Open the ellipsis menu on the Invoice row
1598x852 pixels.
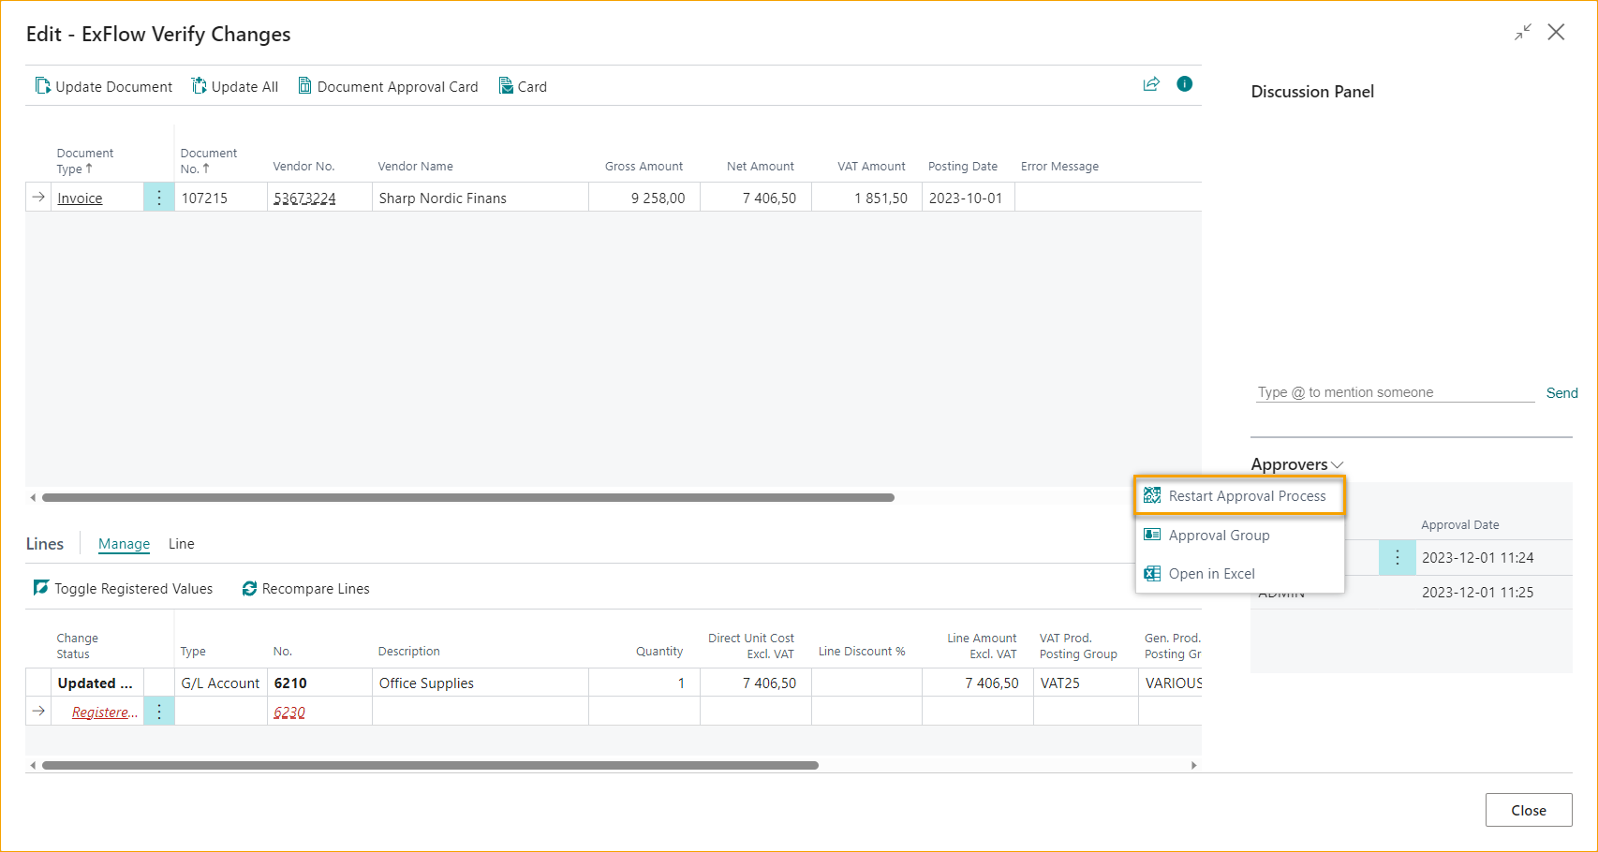(x=158, y=197)
